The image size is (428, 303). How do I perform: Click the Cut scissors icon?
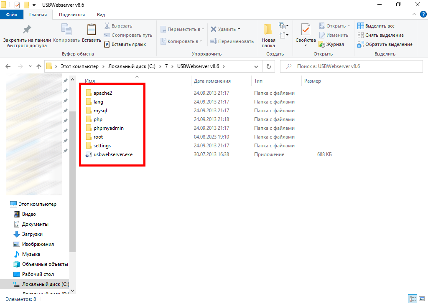coord(107,26)
